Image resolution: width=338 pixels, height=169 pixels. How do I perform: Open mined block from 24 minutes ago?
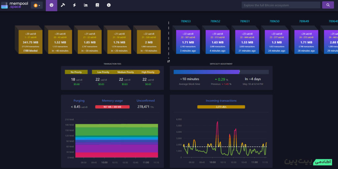coord(277,42)
